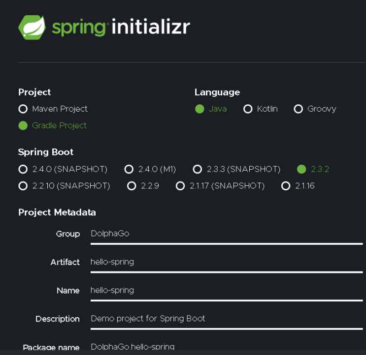
Task: Click the Spring leaf logo icon
Action: pyautogui.click(x=32, y=27)
